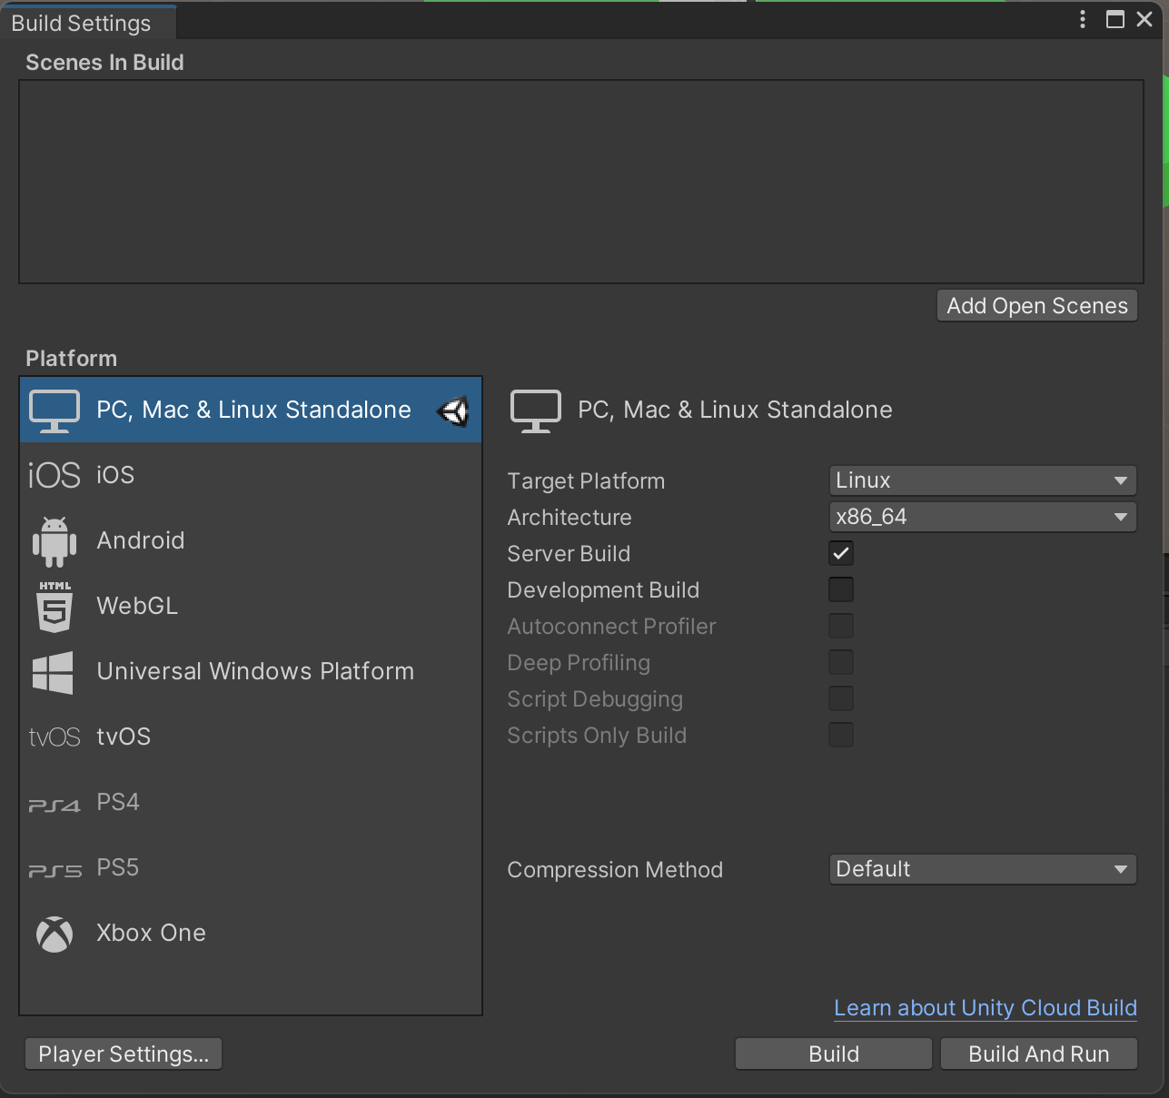The width and height of the screenshot is (1169, 1098).
Task: Click the tvOS platform icon
Action: coord(54,737)
